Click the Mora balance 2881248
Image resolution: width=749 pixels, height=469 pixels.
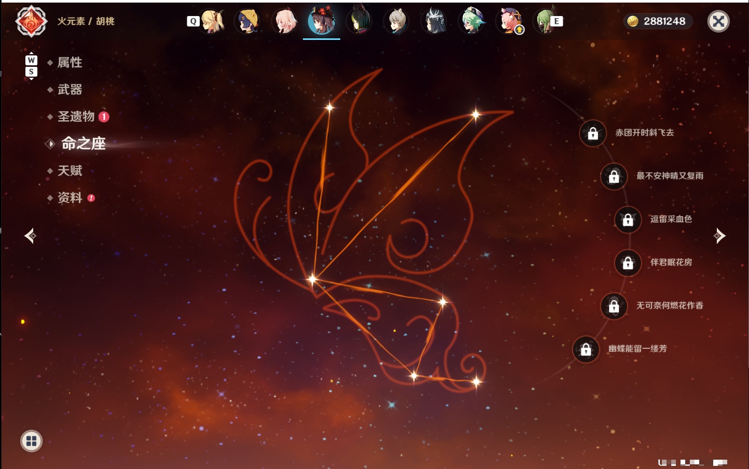pos(664,21)
